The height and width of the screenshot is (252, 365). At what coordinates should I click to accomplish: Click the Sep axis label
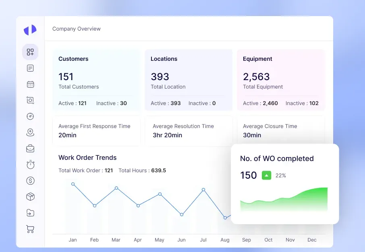point(247,240)
